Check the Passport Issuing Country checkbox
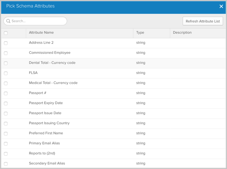Screen dimensions: 227x169 coord(6,123)
